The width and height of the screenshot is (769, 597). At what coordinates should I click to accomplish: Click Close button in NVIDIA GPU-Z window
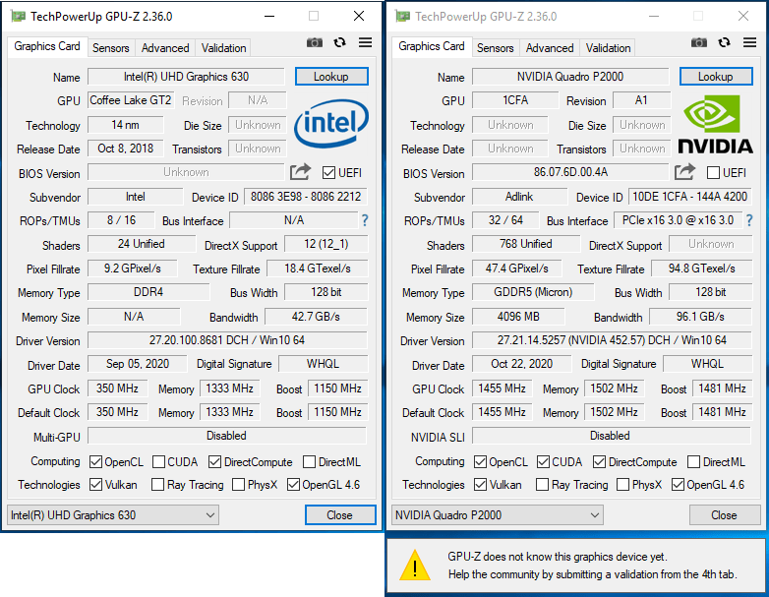pos(725,515)
